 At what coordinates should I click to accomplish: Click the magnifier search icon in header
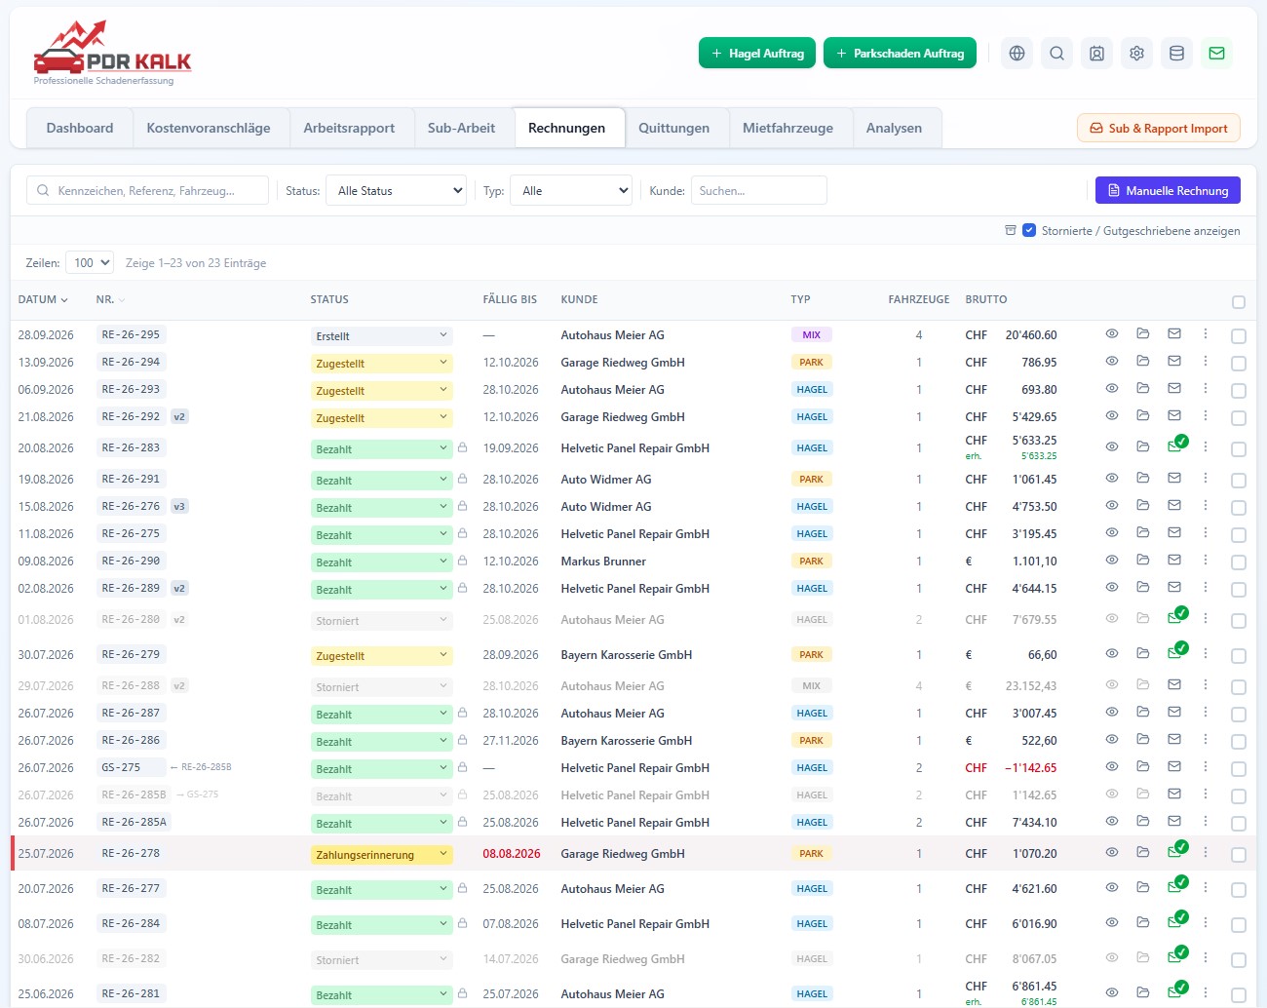(x=1056, y=54)
